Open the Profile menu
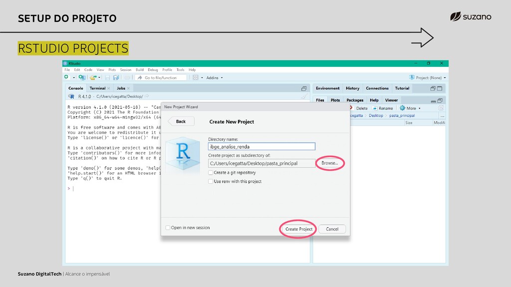The width and height of the screenshot is (511, 287). coord(167,70)
